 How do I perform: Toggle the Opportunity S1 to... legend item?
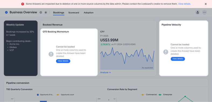click(x=45, y=95)
